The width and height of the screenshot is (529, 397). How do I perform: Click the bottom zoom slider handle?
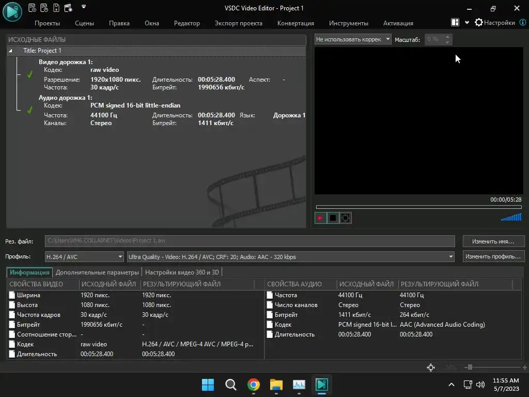click(470, 368)
